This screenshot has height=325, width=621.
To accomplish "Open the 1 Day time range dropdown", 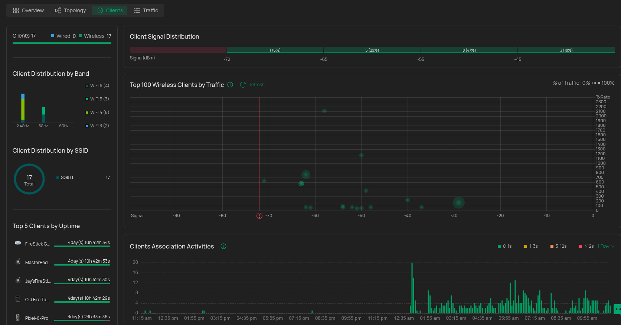I will 606,246.
